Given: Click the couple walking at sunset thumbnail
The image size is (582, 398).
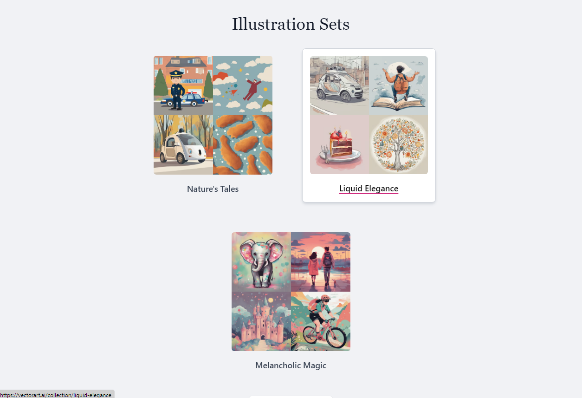Looking at the screenshot, I should point(321,262).
